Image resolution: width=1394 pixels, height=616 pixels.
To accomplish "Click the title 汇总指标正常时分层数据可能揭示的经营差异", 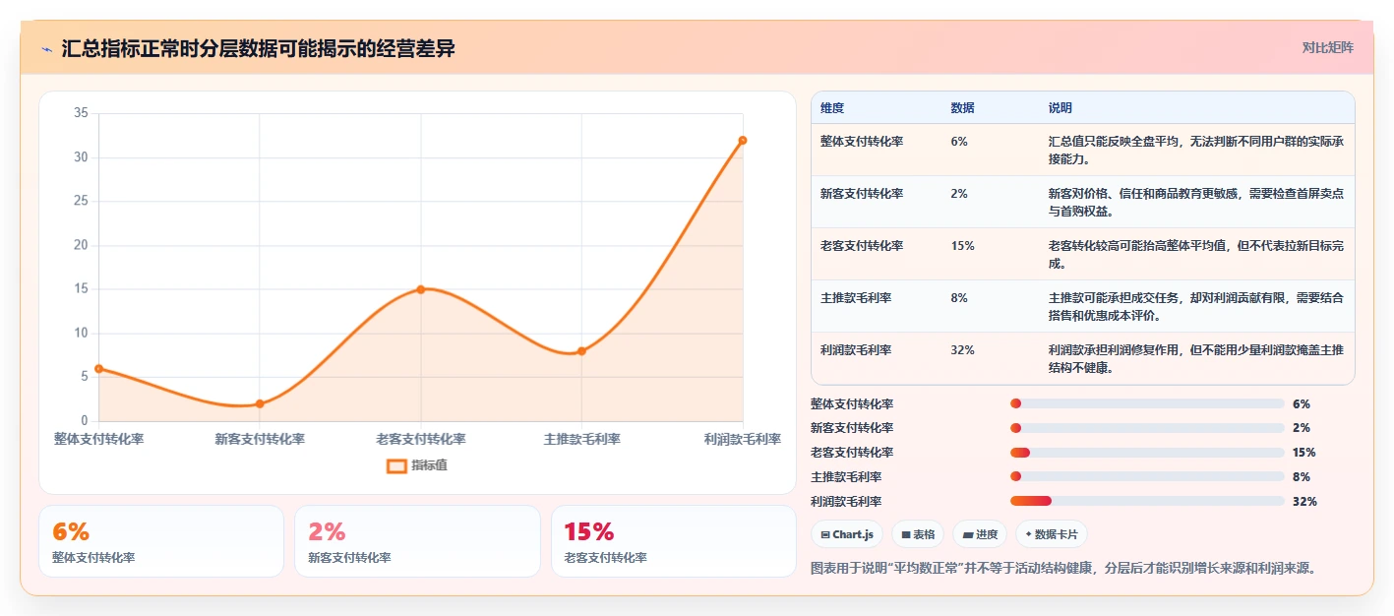I will point(258,49).
